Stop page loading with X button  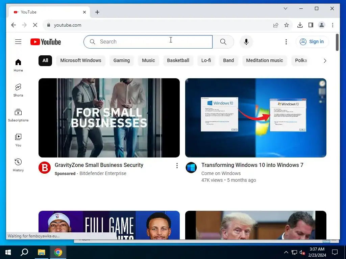35,25
